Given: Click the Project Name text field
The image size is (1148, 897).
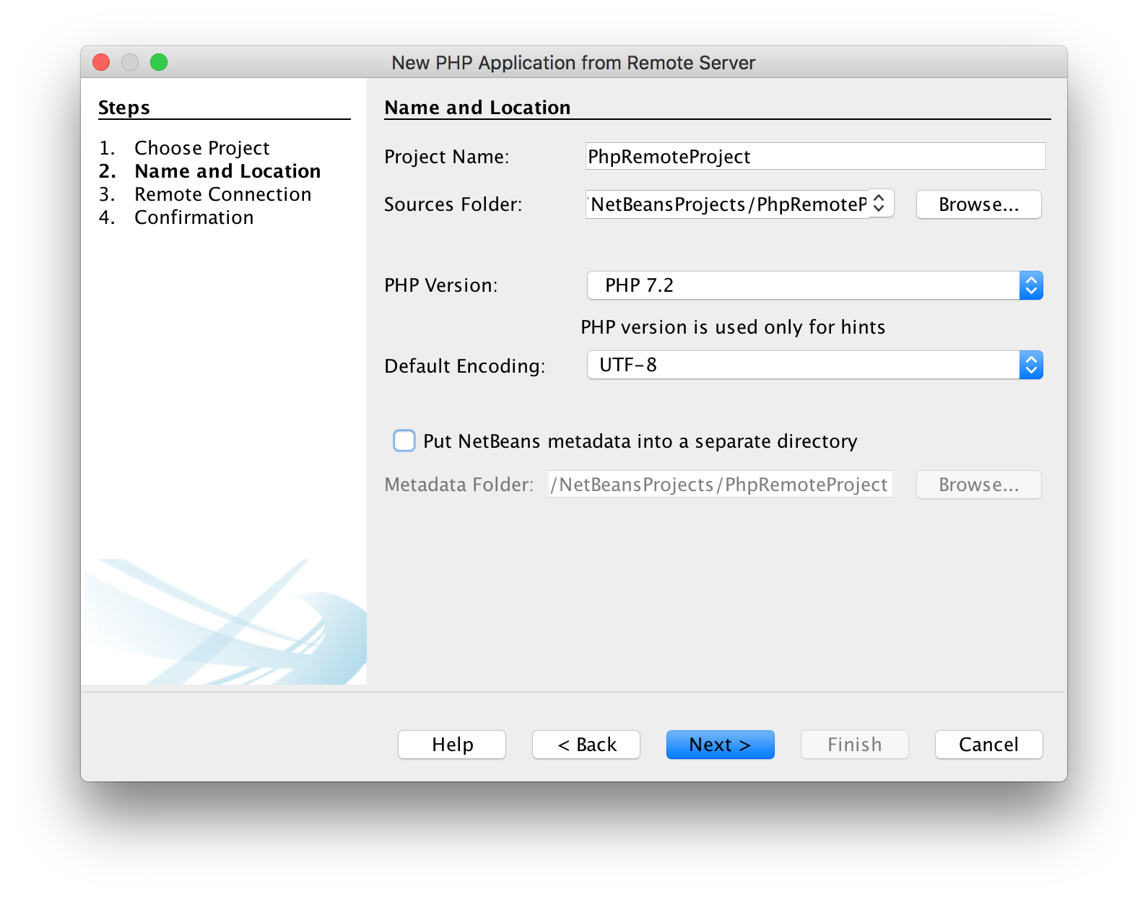Looking at the screenshot, I should 815,156.
